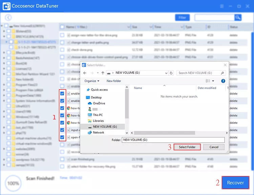Open the address bar history dropdown

click(x=166, y=73)
